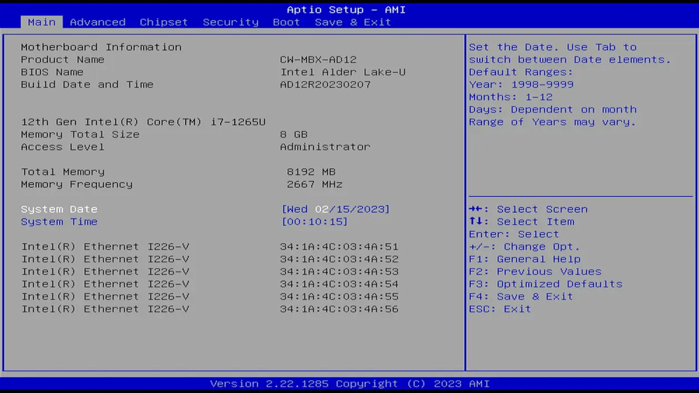Click the Version 2.22.1285 footer text
The width and height of the screenshot is (699, 393).
pyautogui.click(x=349, y=384)
